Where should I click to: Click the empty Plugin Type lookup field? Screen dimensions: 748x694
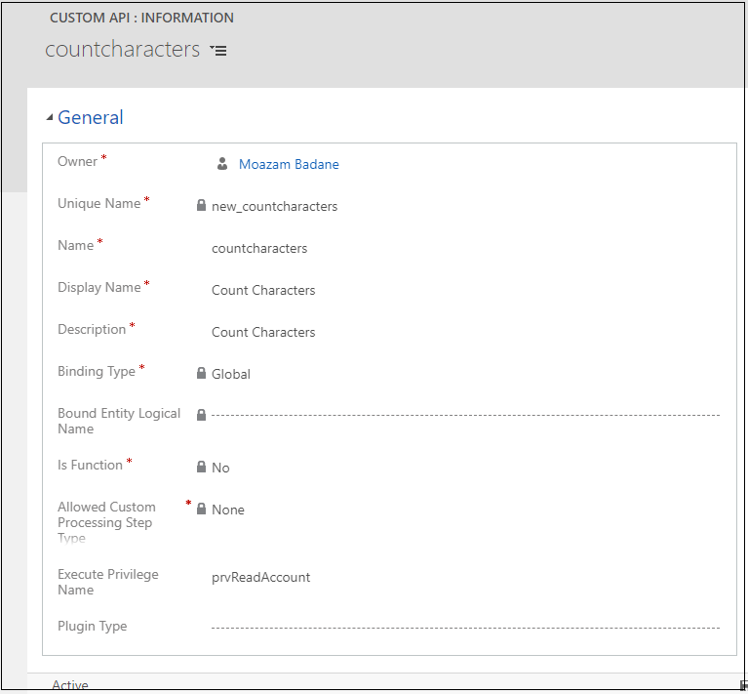pos(465,628)
